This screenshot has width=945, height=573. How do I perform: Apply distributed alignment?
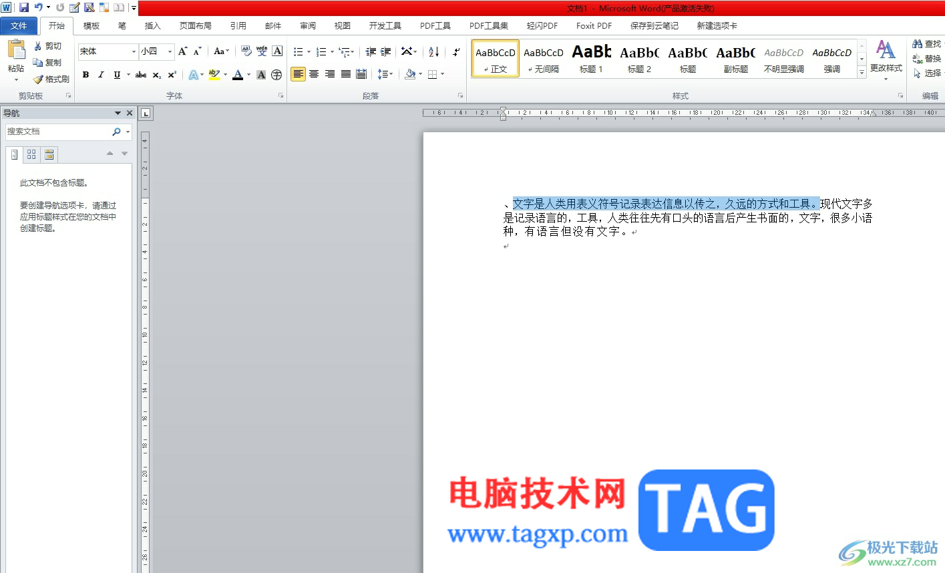361,74
